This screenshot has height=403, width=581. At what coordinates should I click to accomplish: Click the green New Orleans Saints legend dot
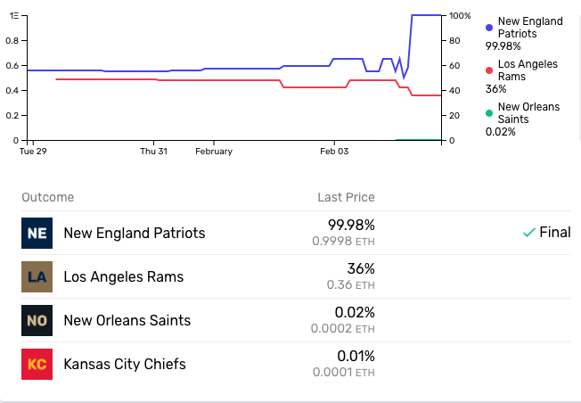489,113
